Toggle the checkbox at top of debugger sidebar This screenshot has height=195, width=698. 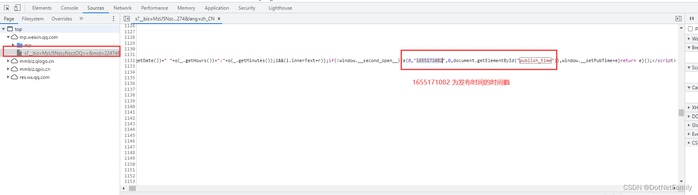[690, 29]
